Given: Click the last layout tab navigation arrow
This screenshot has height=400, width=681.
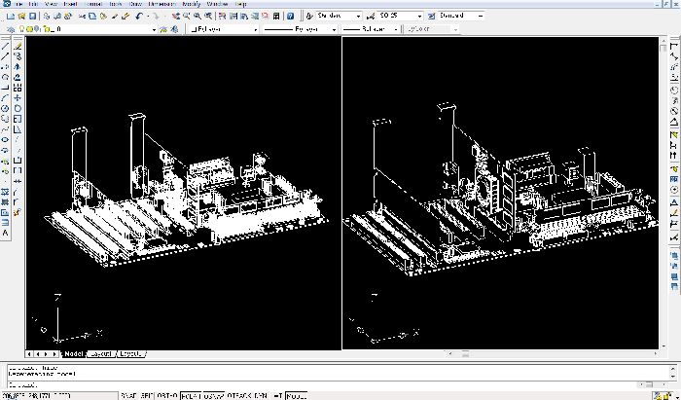Looking at the screenshot, I should point(54,354).
